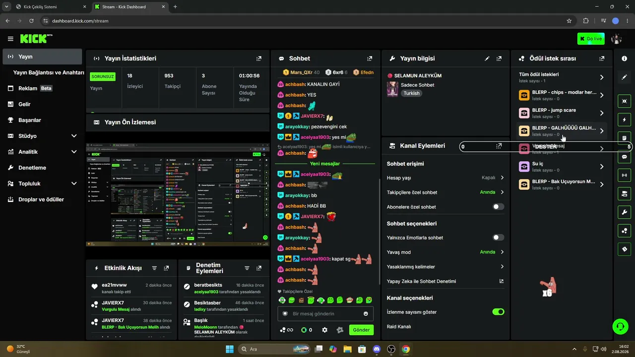
Task: Open Yayın Bağlantısı ve Anahtarı page
Action: pos(49,72)
